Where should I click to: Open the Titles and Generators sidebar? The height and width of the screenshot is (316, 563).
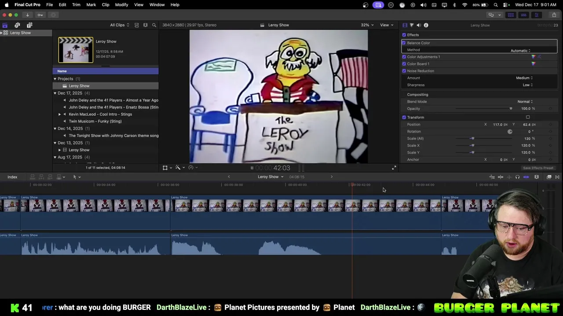tap(29, 25)
